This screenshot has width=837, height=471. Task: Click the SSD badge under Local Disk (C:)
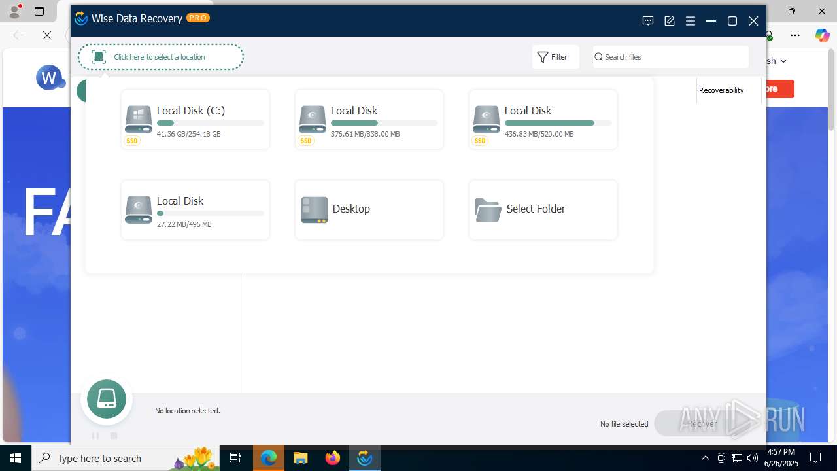(x=133, y=141)
